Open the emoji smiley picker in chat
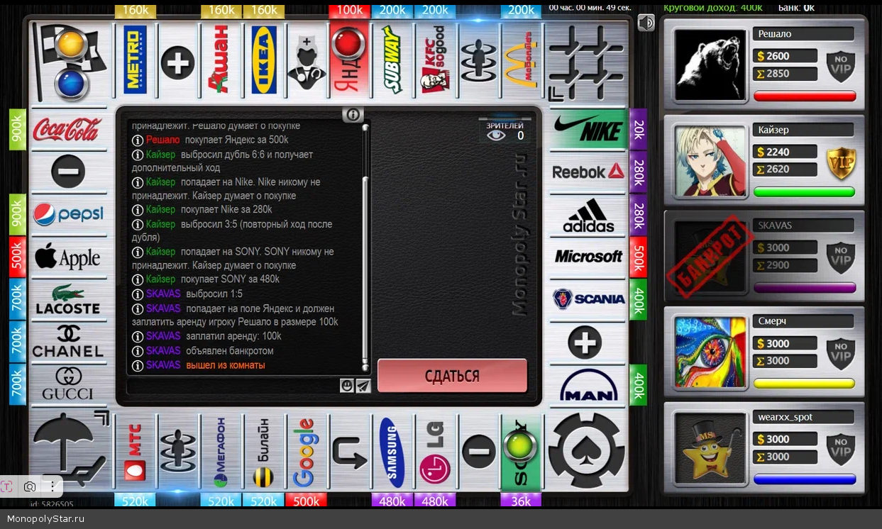The width and height of the screenshot is (882, 529). tap(347, 385)
